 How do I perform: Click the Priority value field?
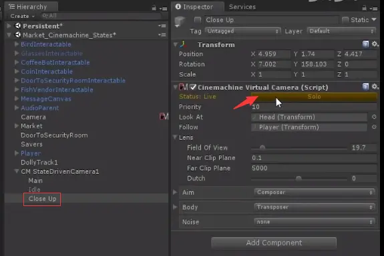pyautogui.click(x=314, y=107)
